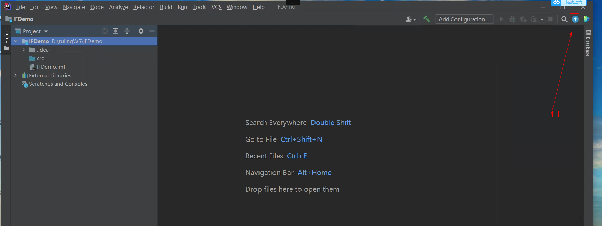
Task: Click the locate-target crosshair icon in Project panel
Action: pyautogui.click(x=105, y=31)
